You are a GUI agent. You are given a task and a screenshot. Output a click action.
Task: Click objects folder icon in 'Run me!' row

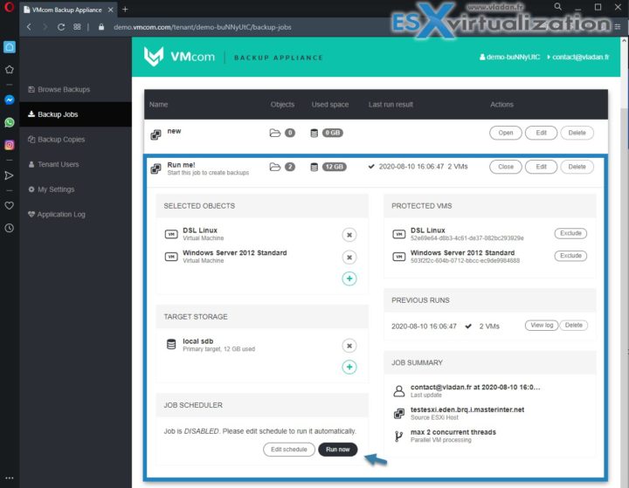click(275, 167)
